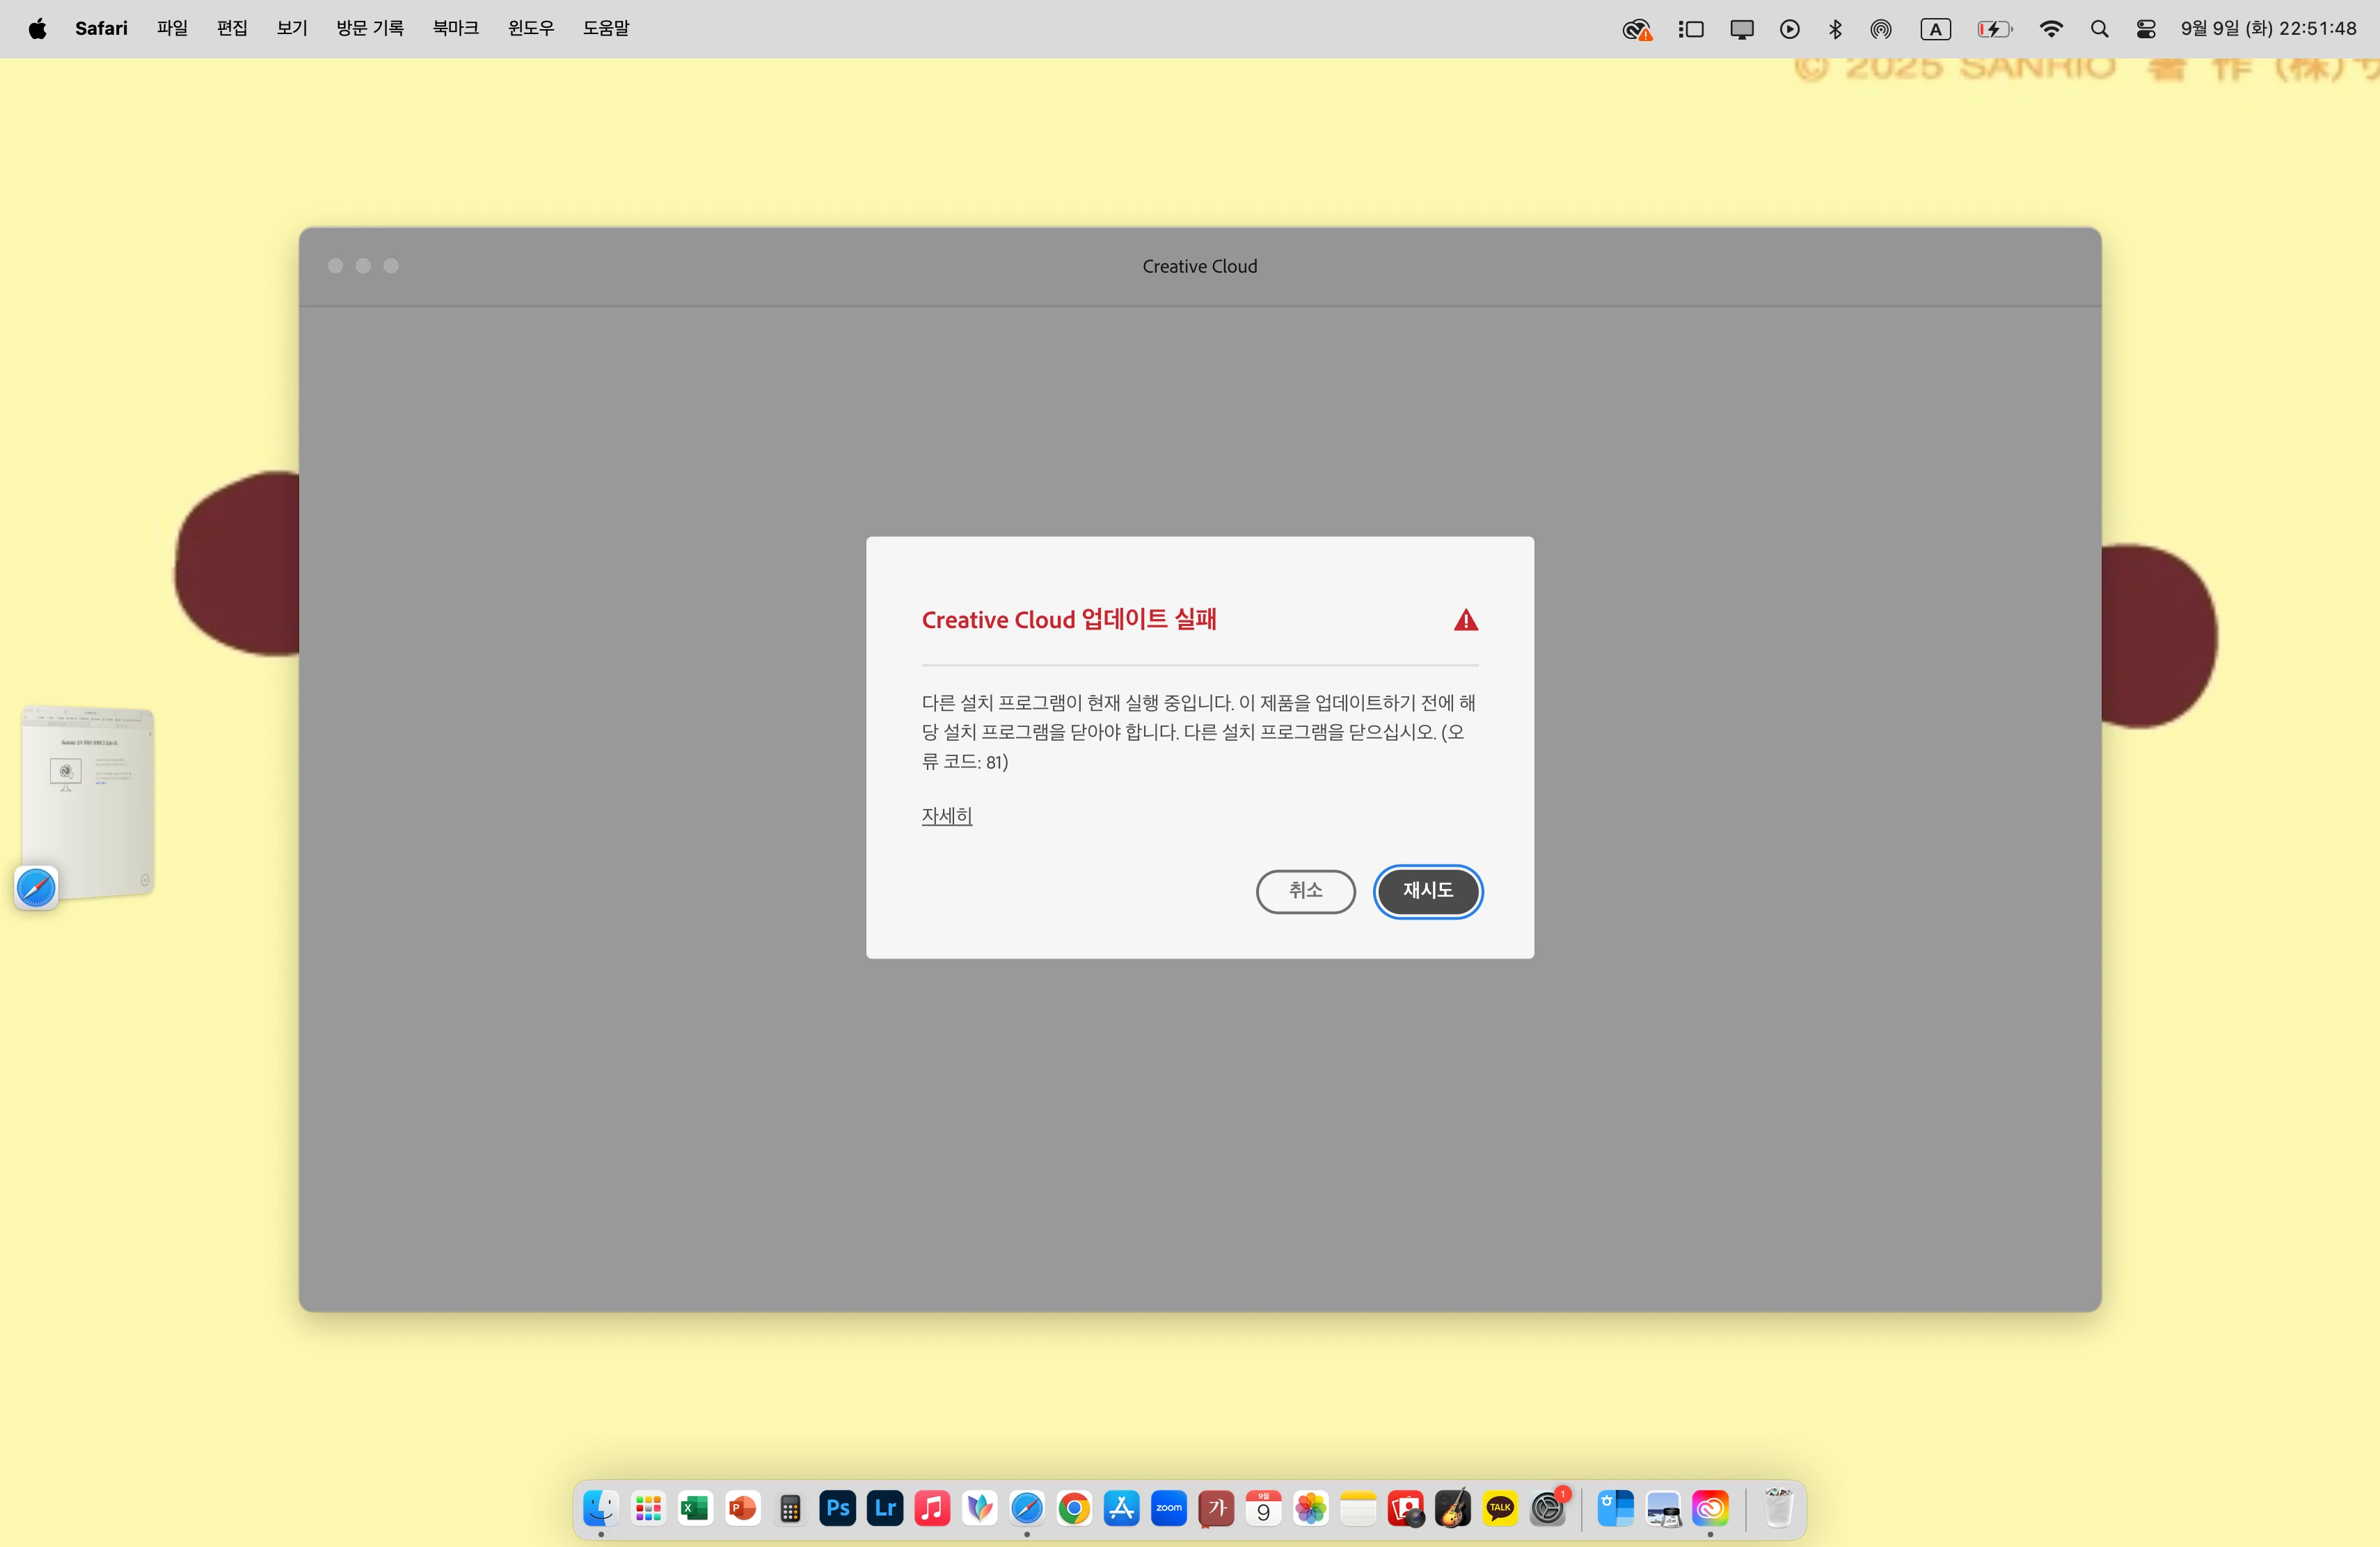The width and height of the screenshot is (2380, 1547).
Task: Open the 파일 menu
Action: pyautogui.click(x=172, y=29)
